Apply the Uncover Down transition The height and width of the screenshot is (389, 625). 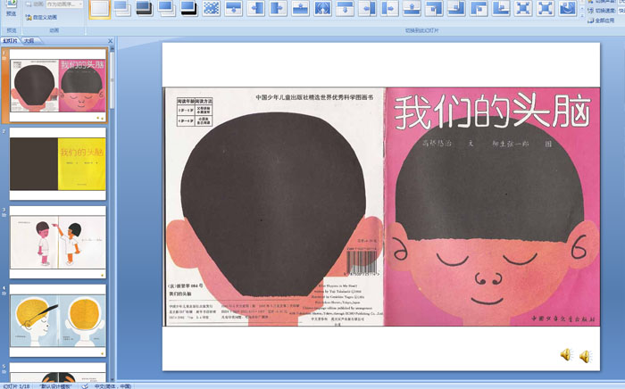click(x=346, y=8)
